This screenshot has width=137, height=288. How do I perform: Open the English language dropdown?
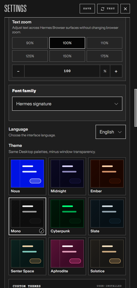[x=111, y=132]
